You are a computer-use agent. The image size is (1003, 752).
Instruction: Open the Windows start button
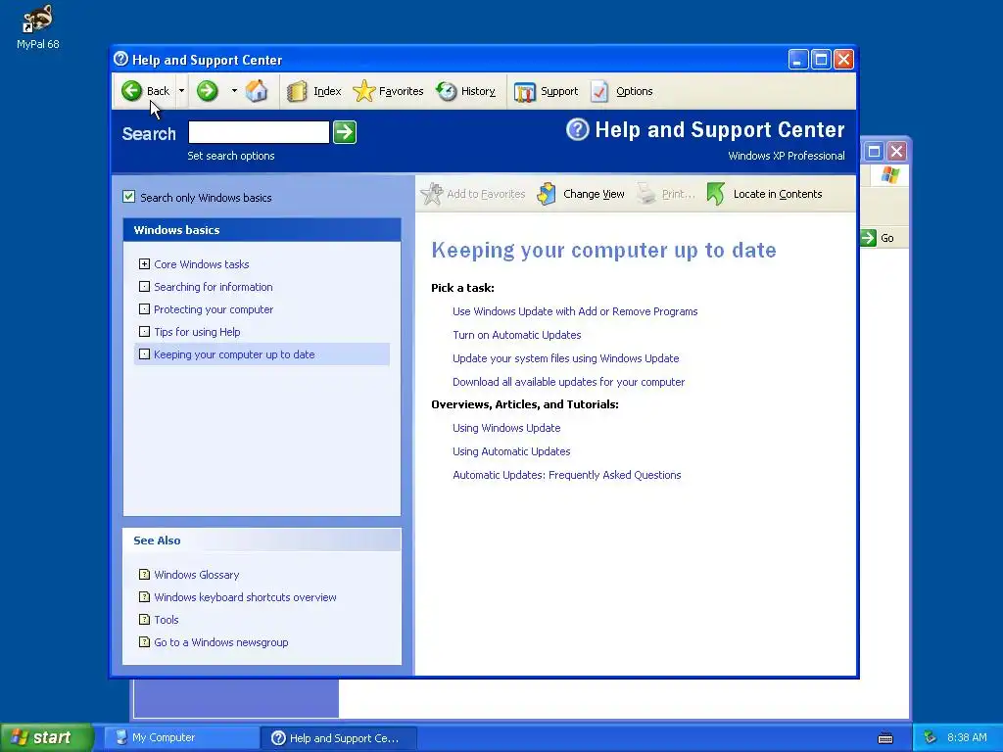tap(47, 737)
